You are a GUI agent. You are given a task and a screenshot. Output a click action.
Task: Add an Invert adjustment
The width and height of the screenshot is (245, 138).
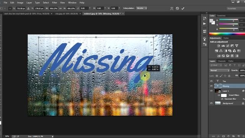(x=219, y=56)
